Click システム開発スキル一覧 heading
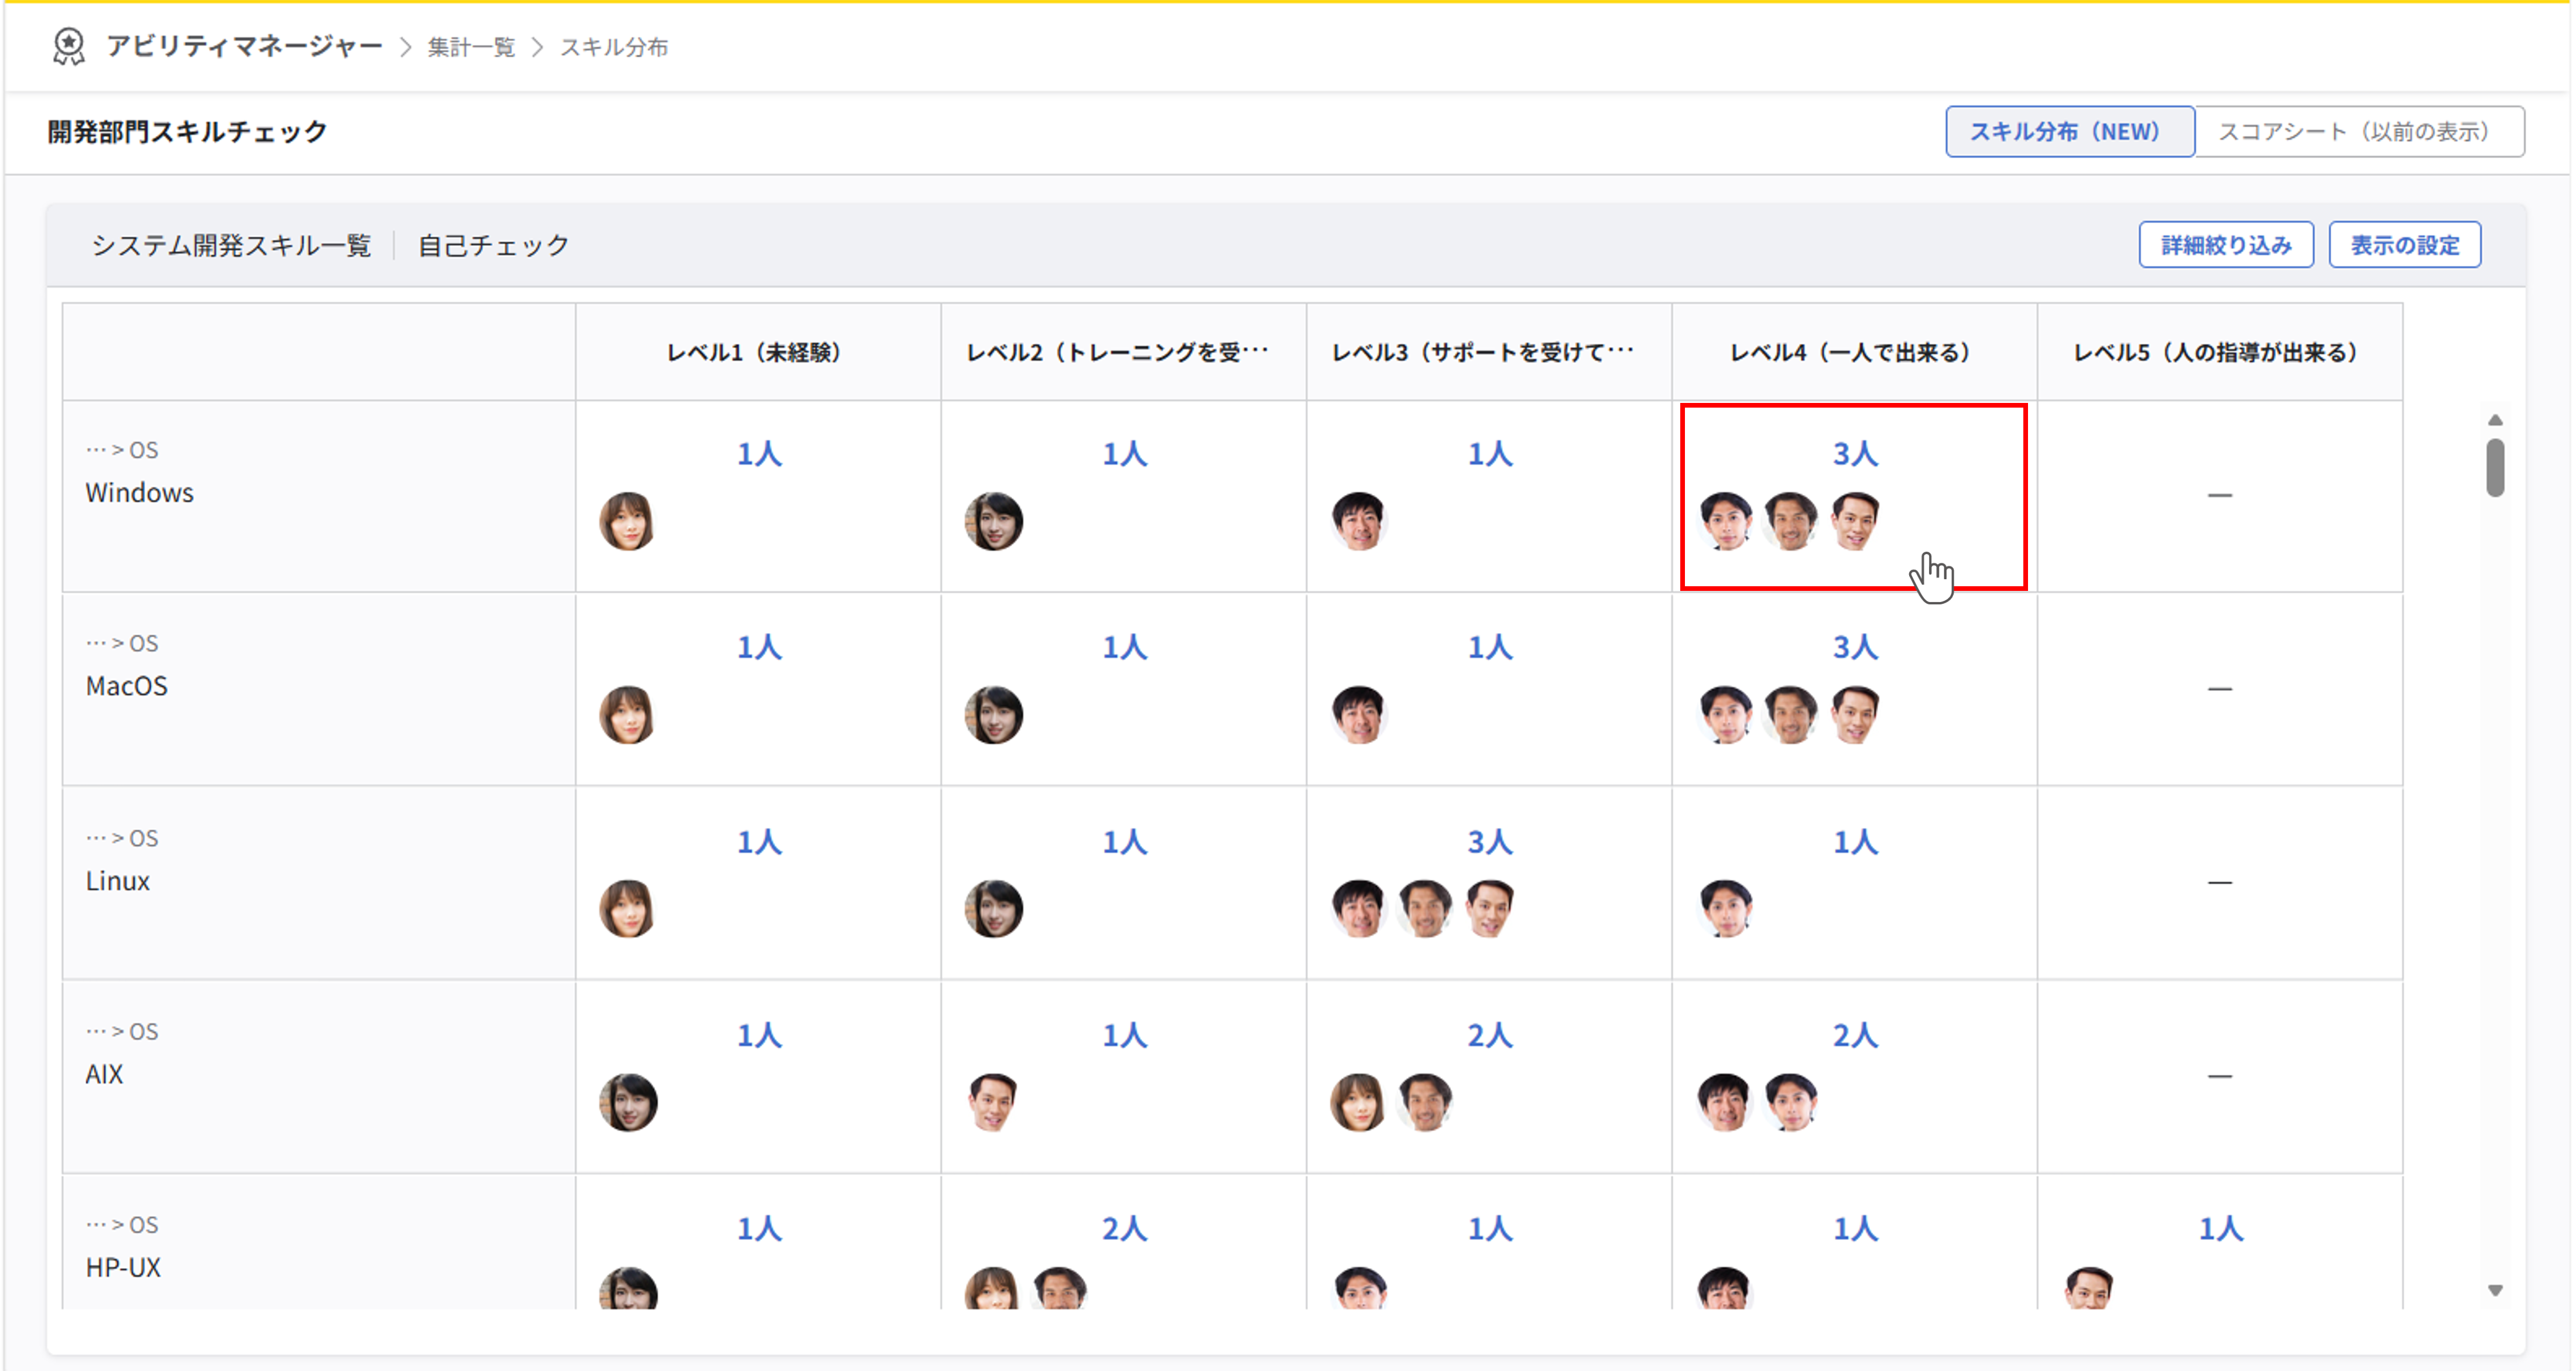Image resolution: width=2576 pixels, height=1371 pixels. click(231, 245)
